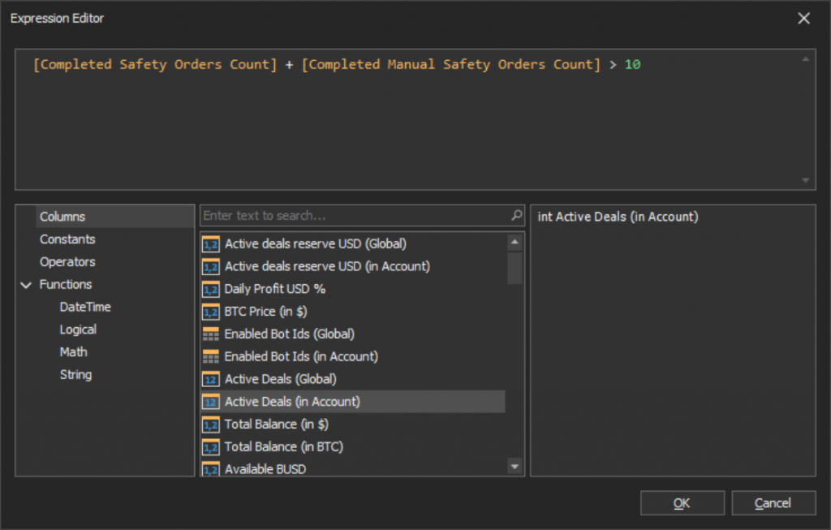
Task: Select BTC Price (in $) entry
Action: click(x=265, y=312)
